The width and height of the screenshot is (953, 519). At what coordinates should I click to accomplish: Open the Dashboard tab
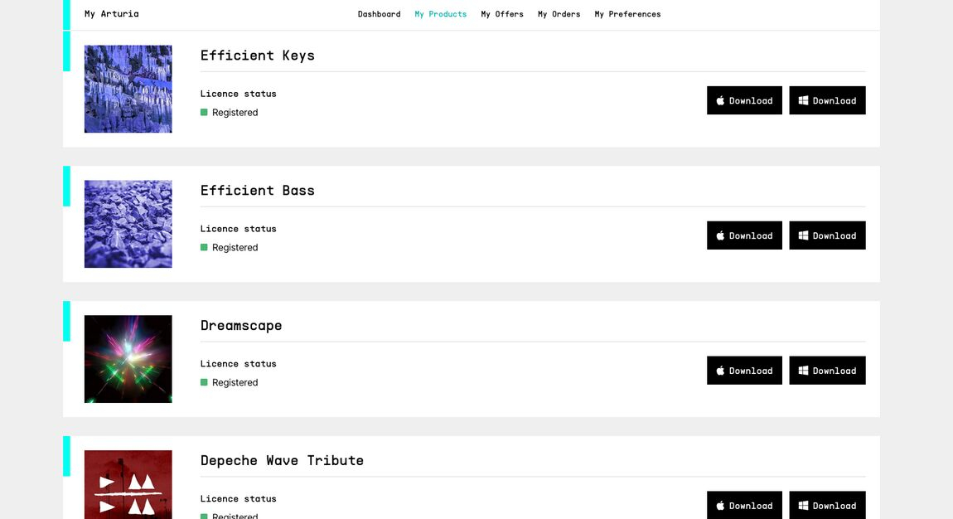[379, 14]
